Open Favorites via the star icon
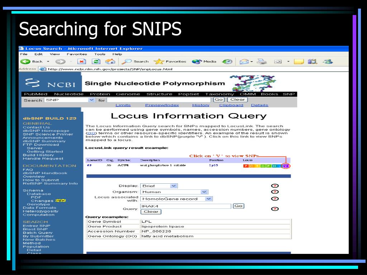 coord(159,62)
